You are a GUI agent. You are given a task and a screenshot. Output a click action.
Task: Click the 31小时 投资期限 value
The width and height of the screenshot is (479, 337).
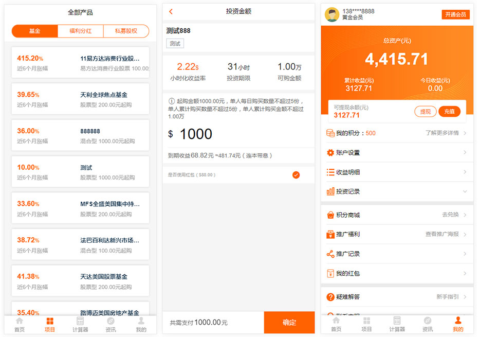coord(238,67)
